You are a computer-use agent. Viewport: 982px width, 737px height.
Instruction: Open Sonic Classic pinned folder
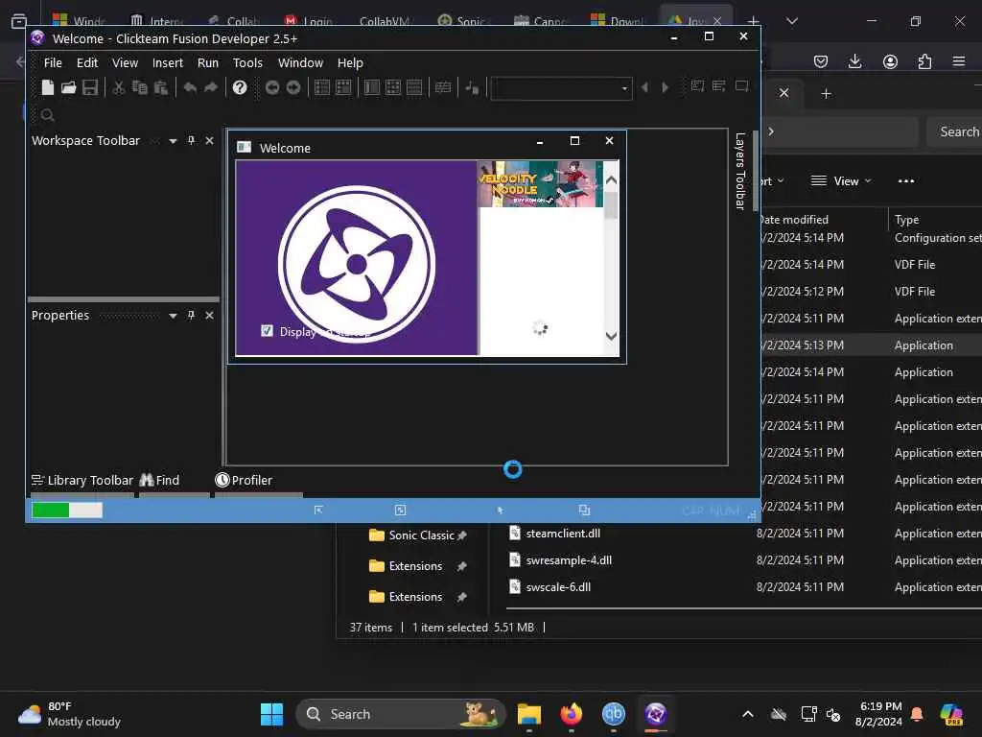click(418, 535)
